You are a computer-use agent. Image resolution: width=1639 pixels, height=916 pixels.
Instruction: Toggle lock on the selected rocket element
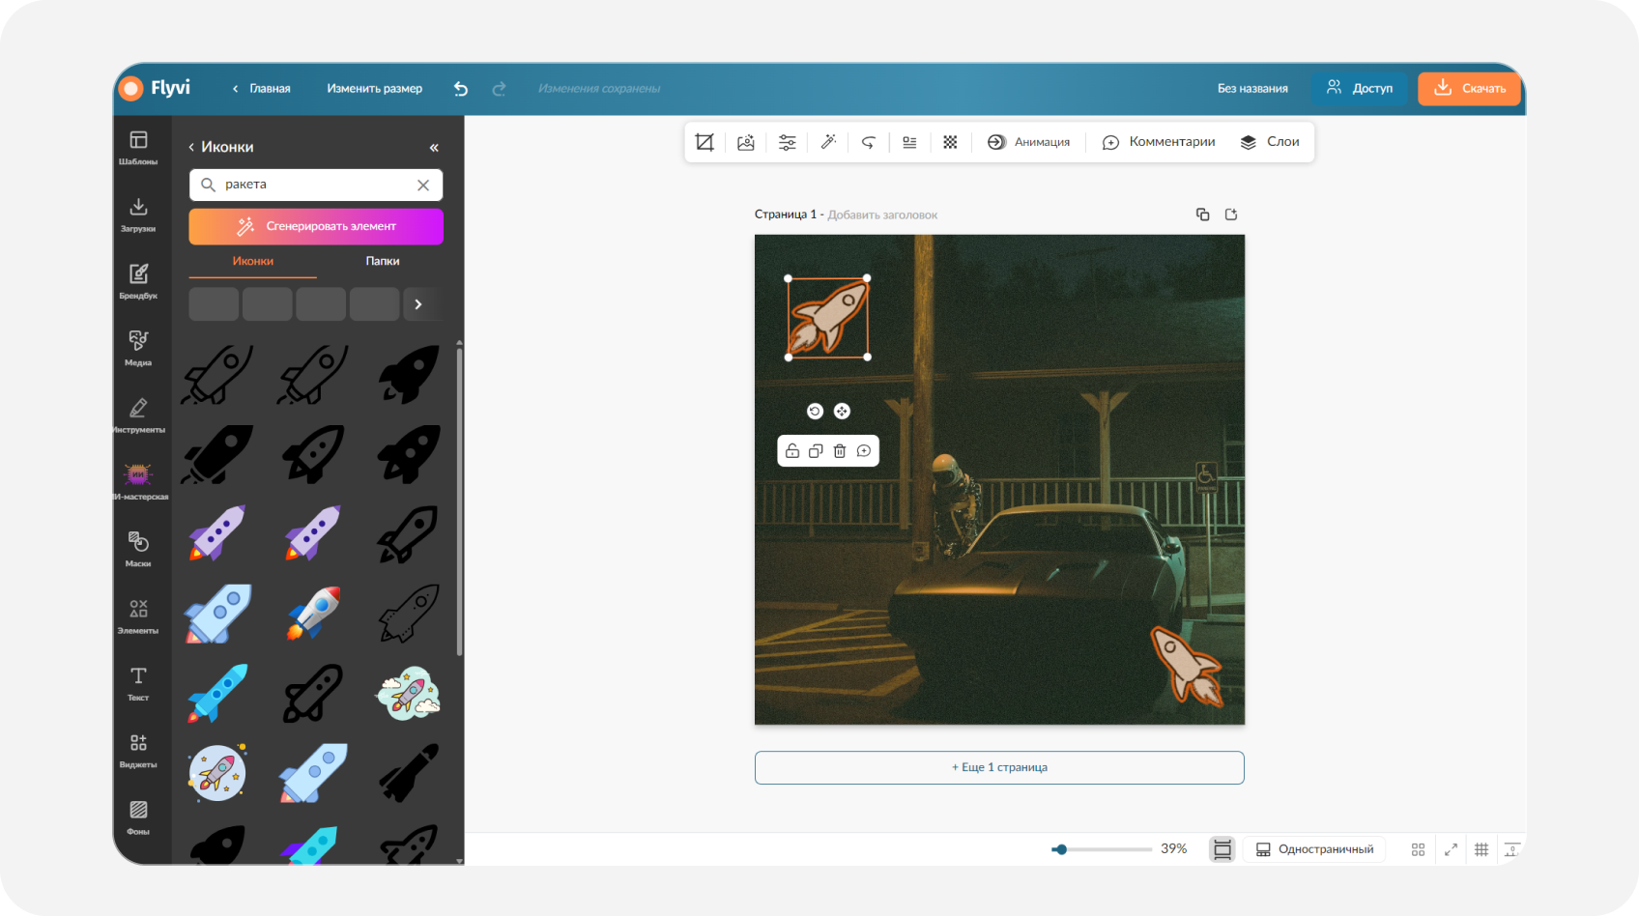pyautogui.click(x=792, y=451)
